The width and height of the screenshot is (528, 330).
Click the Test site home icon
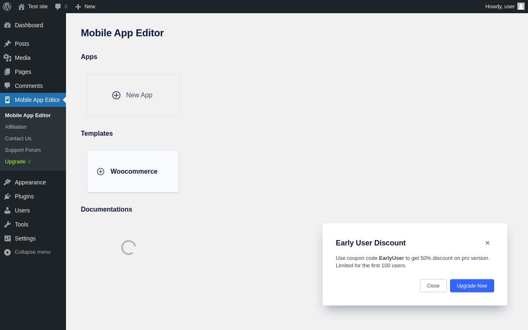click(21, 7)
